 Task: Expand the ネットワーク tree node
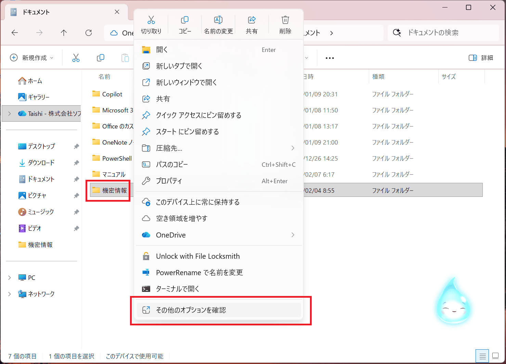click(x=10, y=294)
